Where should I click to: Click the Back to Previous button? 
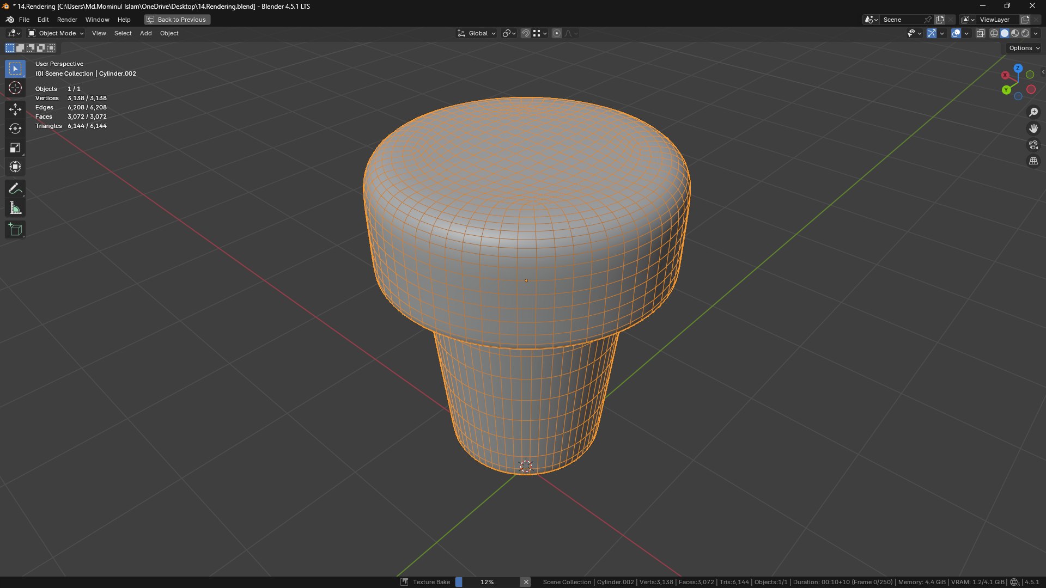[x=177, y=20]
